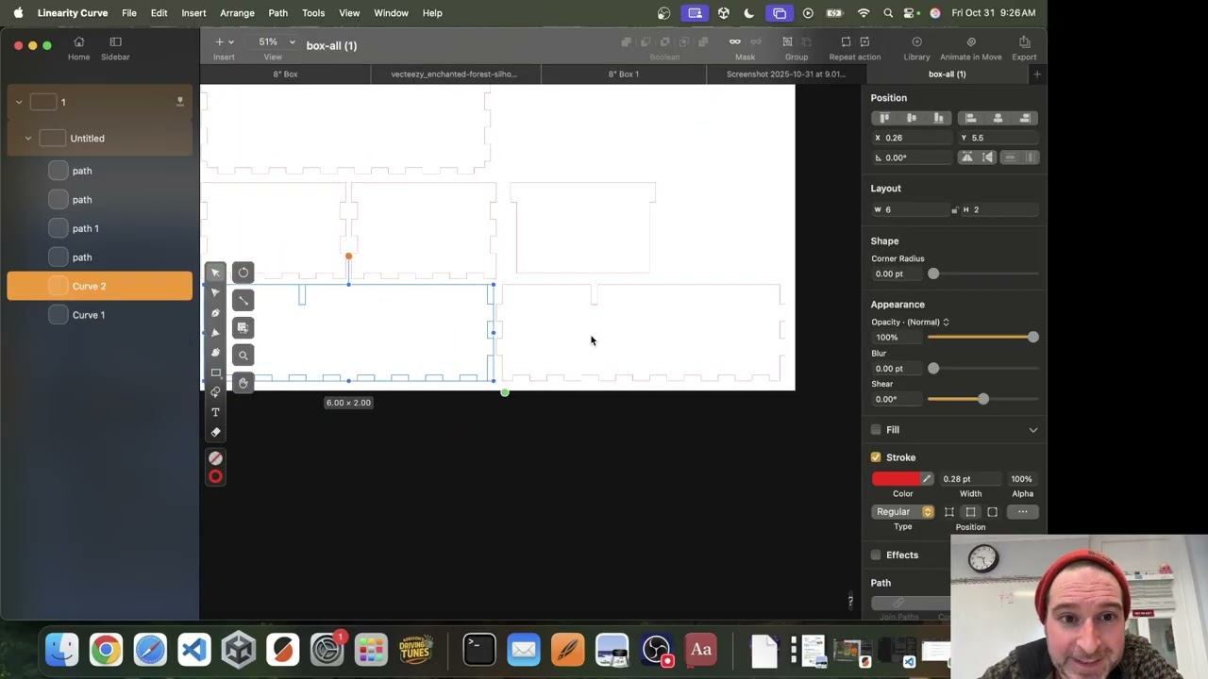Click the Hand pan tool button

point(243,383)
